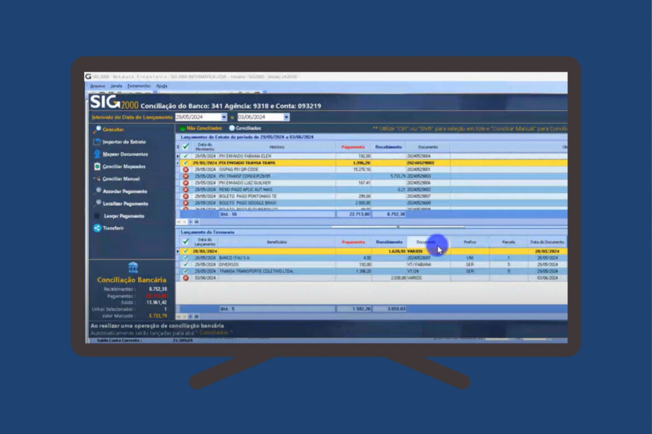This screenshot has height=434, width=652.
Task: Click the Conciliar Manual icon
Action: click(x=97, y=179)
